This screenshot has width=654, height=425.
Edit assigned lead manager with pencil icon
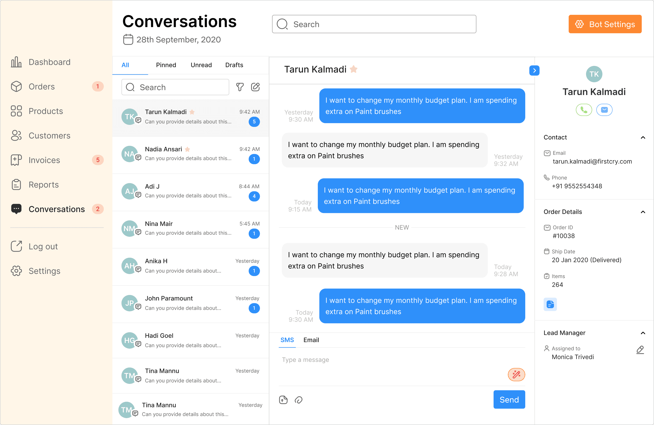[640, 350]
